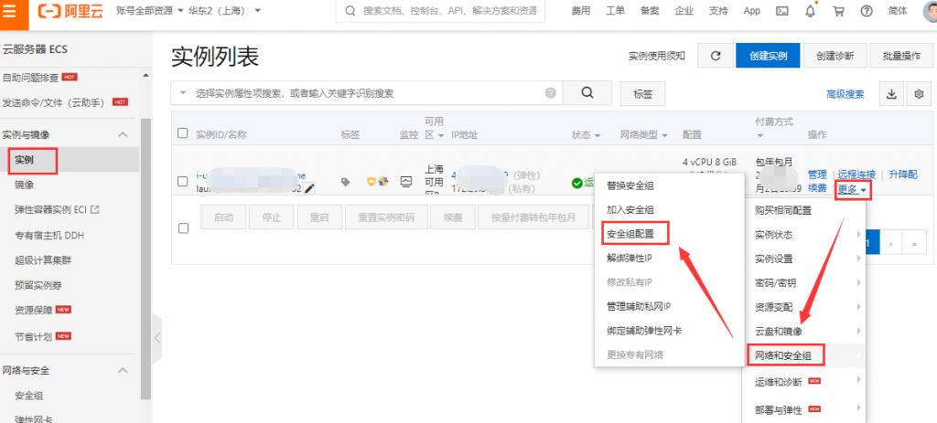Image resolution: width=937 pixels, height=423 pixels.
Task: Open the notifications bell
Action: click(x=810, y=12)
